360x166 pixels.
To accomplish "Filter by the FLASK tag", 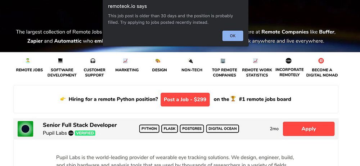I will (170, 129).
